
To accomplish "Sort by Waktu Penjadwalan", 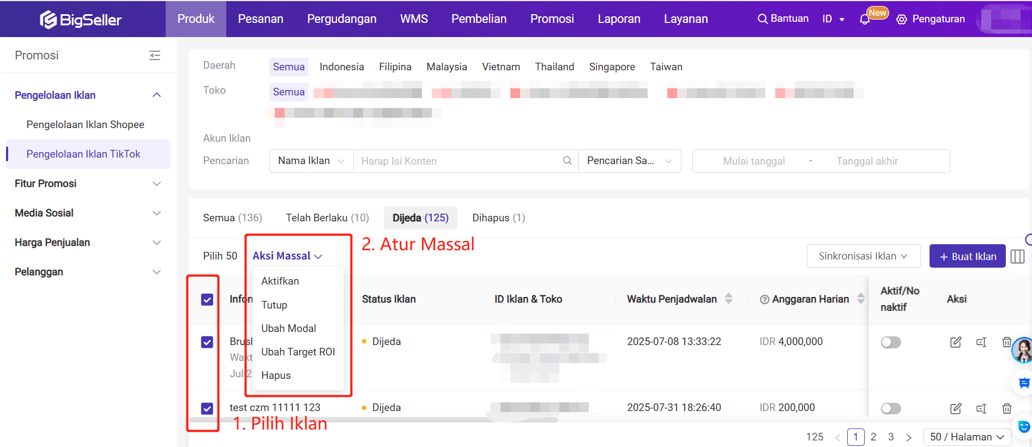I will [728, 299].
